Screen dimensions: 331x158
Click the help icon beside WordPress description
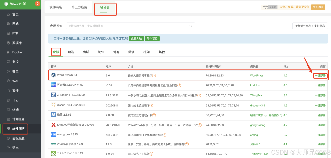154,75
